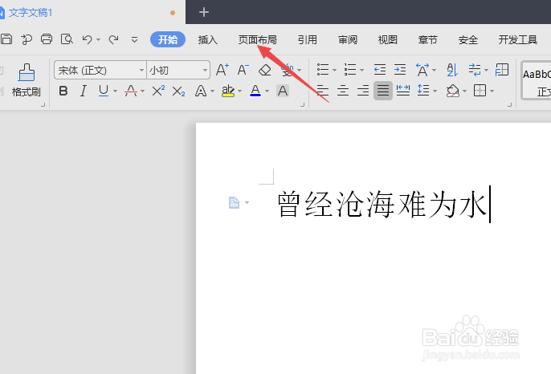551x374 pixels.
Task: Click show/hide paragraph marks icon
Action: coord(475,70)
